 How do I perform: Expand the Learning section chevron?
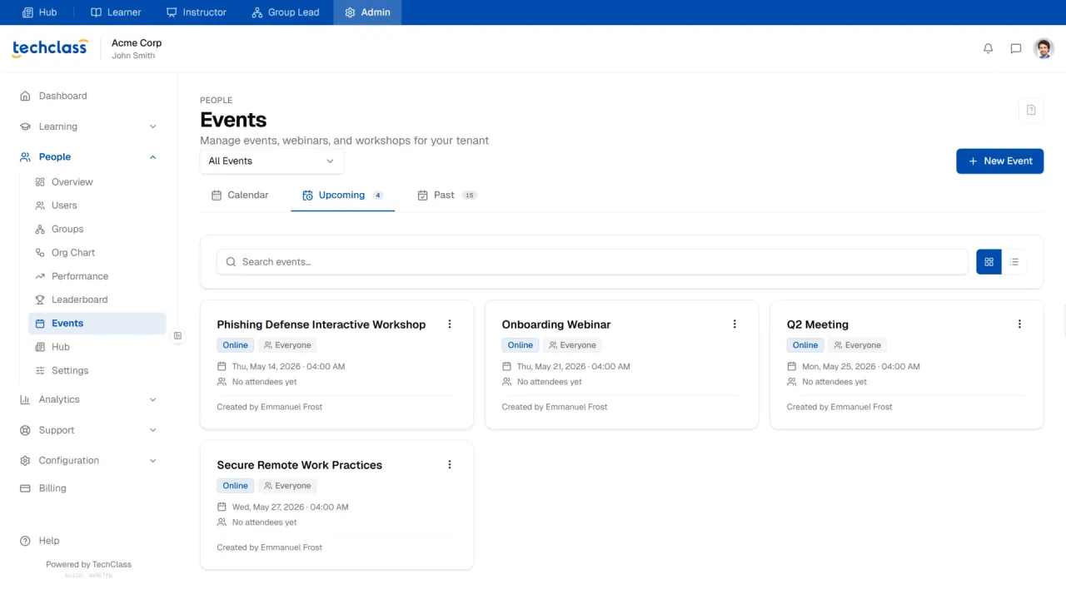click(152, 126)
